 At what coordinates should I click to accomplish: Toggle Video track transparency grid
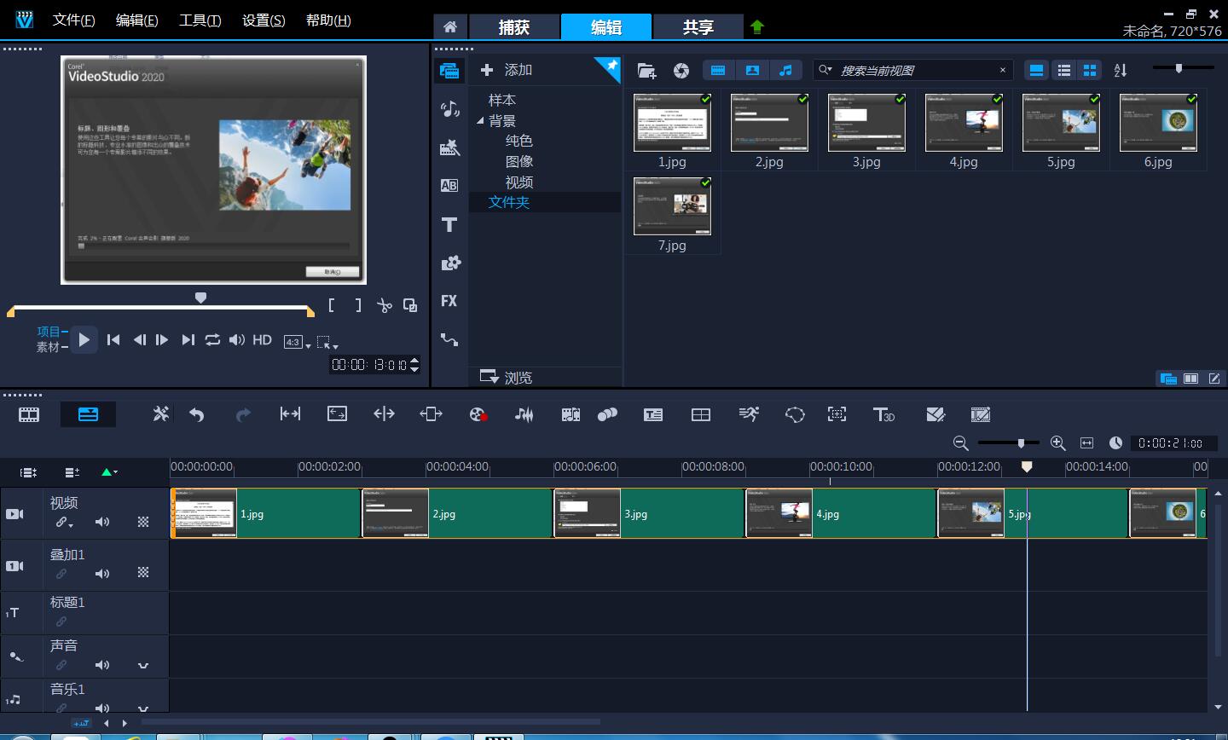[143, 522]
